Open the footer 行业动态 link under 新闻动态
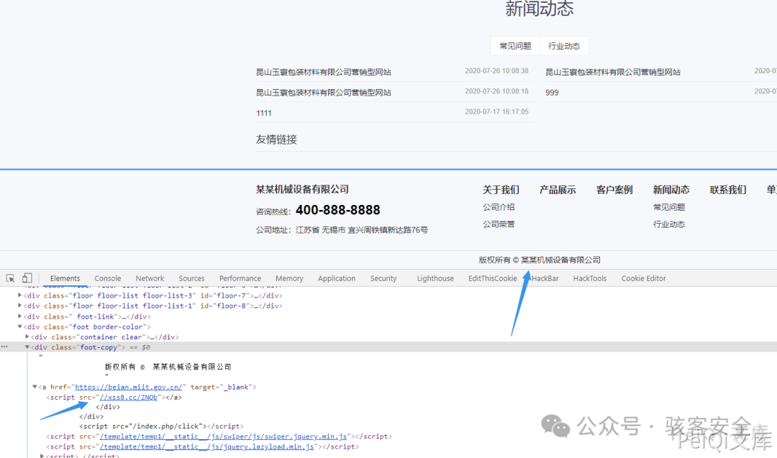Viewport: 777px width, 458px height. tap(669, 224)
